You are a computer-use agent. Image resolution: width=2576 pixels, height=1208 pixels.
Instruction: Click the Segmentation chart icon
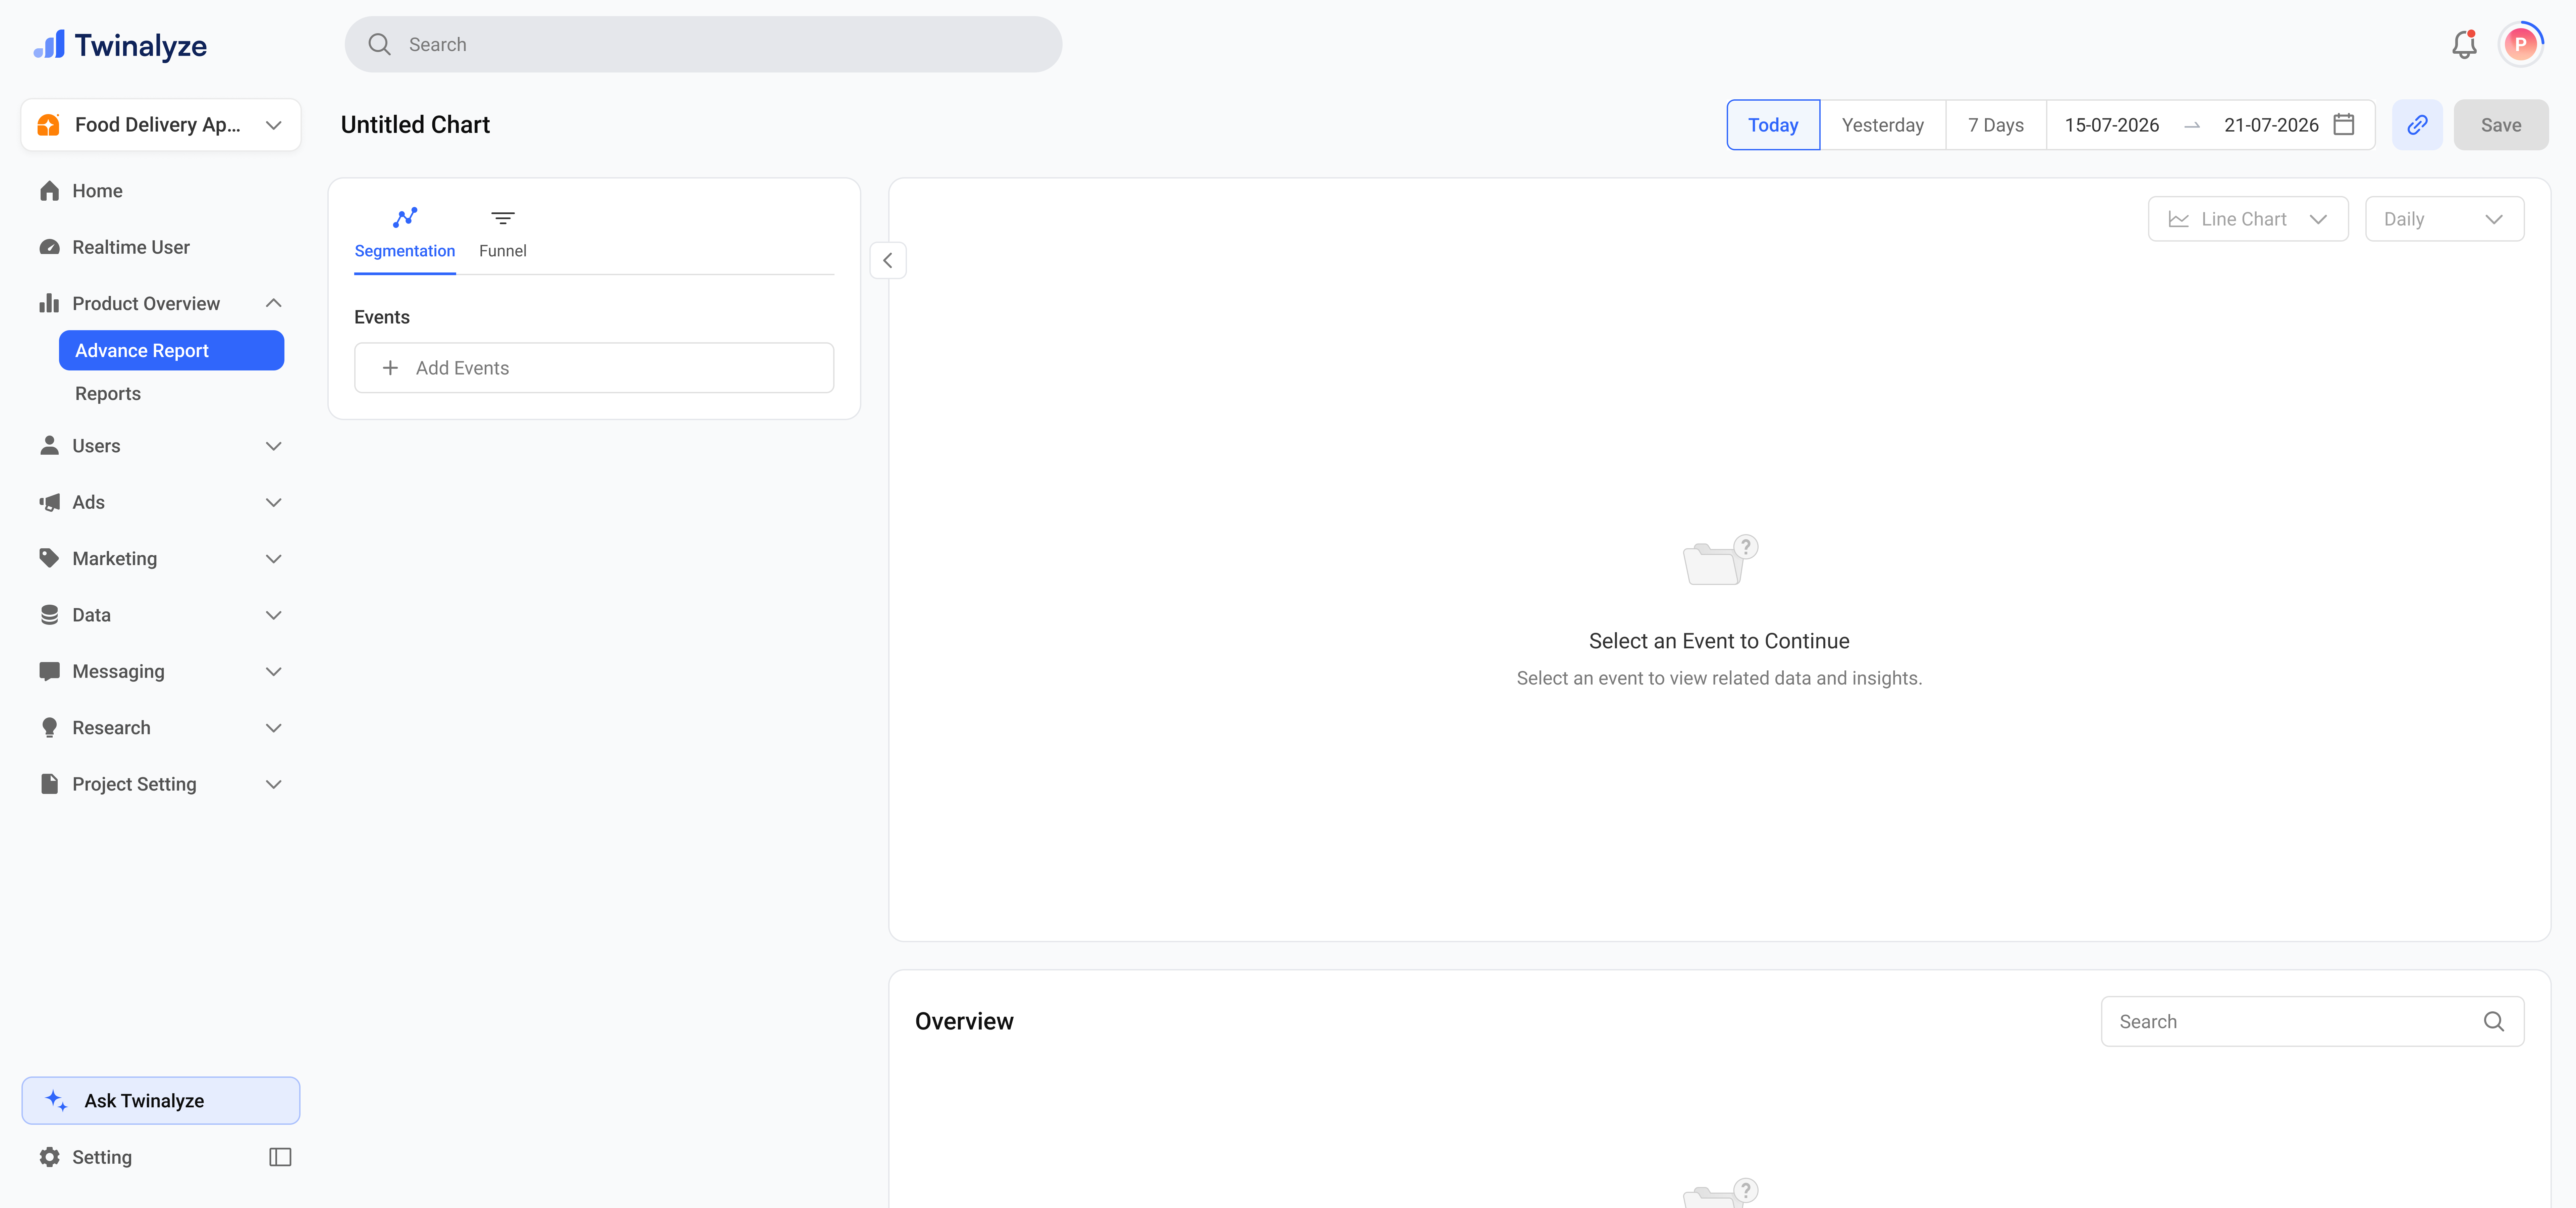tap(405, 217)
